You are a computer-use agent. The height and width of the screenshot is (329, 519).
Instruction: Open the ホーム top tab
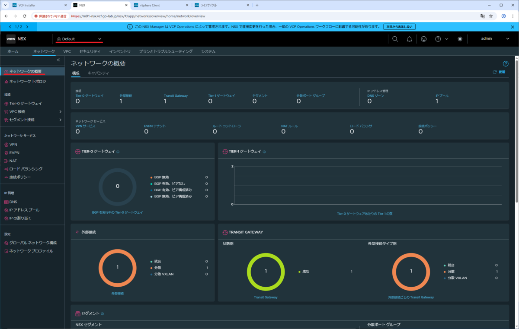13,51
